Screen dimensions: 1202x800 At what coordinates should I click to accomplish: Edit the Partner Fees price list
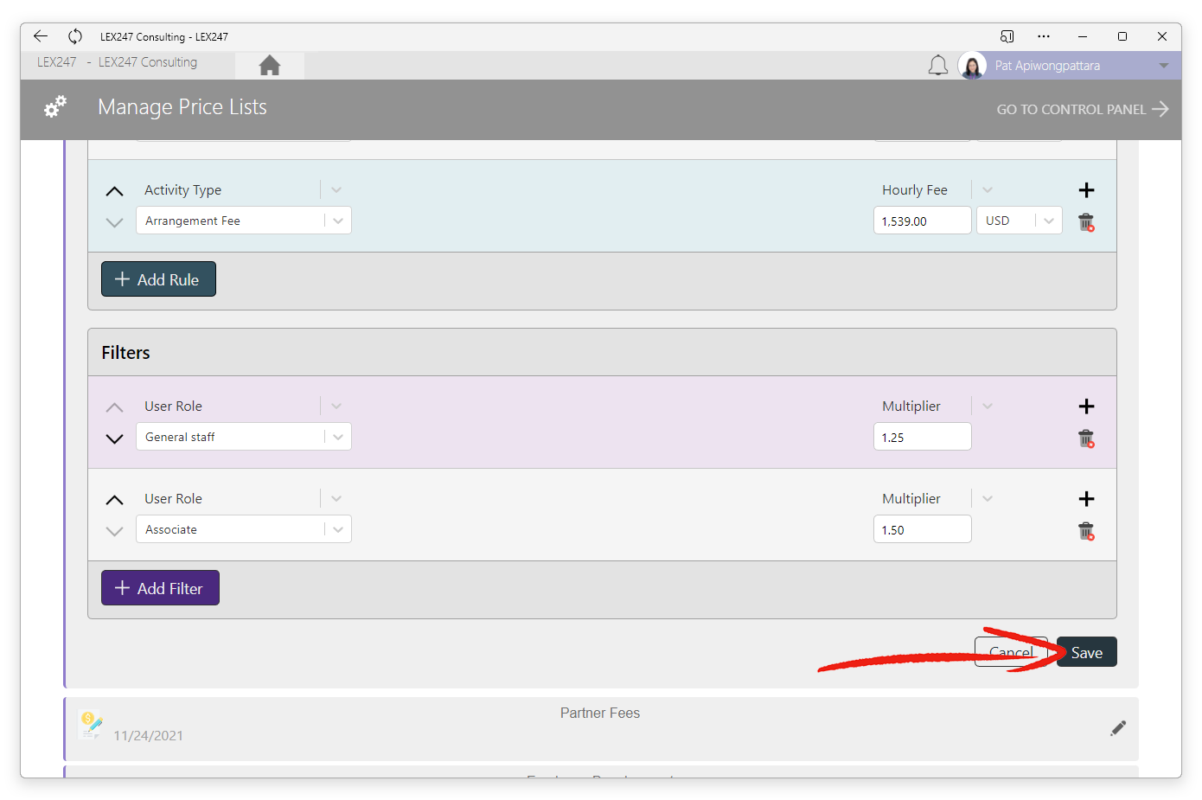1118,728
